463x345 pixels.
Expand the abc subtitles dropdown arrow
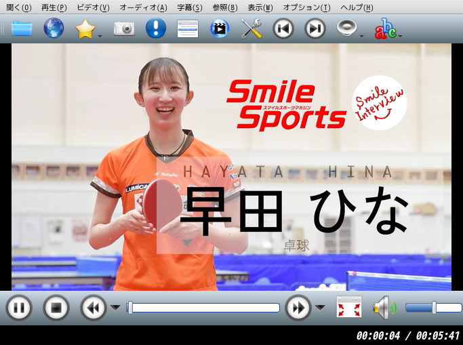(400, 36)
